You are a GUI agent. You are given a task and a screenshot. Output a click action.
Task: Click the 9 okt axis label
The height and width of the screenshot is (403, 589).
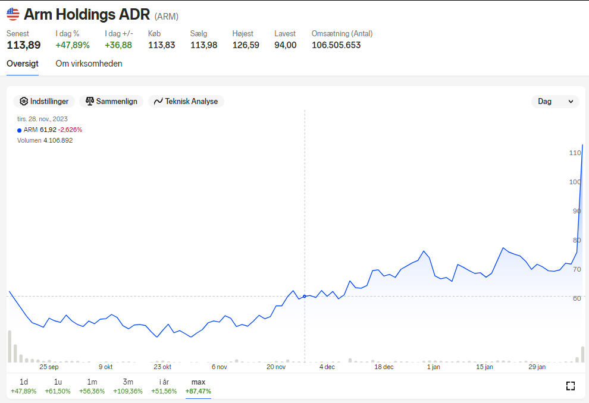click(x=105, y=367)
